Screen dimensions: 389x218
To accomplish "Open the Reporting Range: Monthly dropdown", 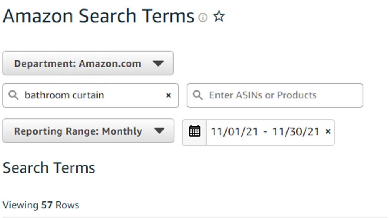I will [88, 131].
